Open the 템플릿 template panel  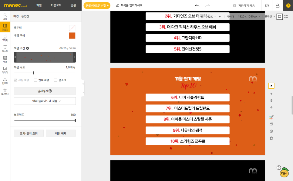5,27
